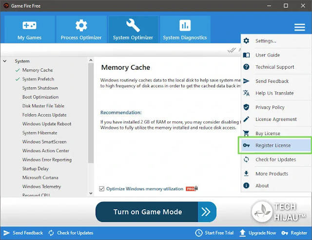
Task: Click the Upgrade Now arrow icon
Action: coord(243,233)
